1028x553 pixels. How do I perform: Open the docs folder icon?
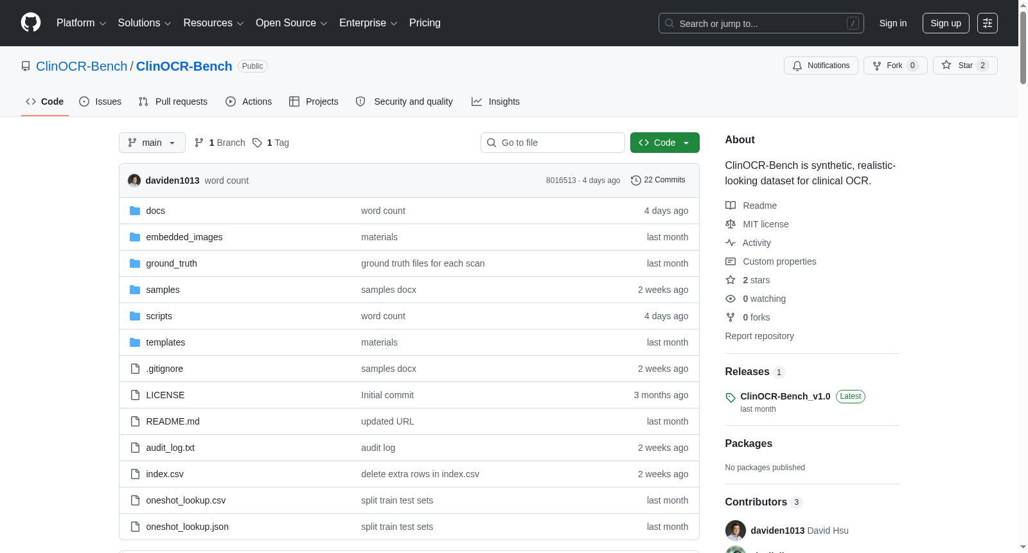(x=135, y=211)
